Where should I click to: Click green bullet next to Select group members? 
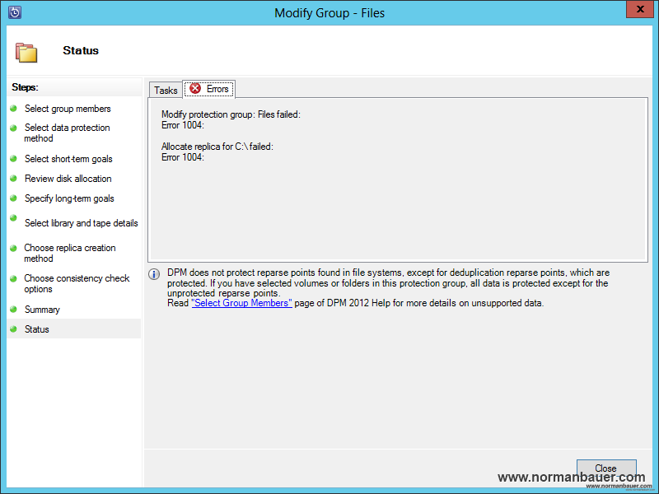[13, 109]
